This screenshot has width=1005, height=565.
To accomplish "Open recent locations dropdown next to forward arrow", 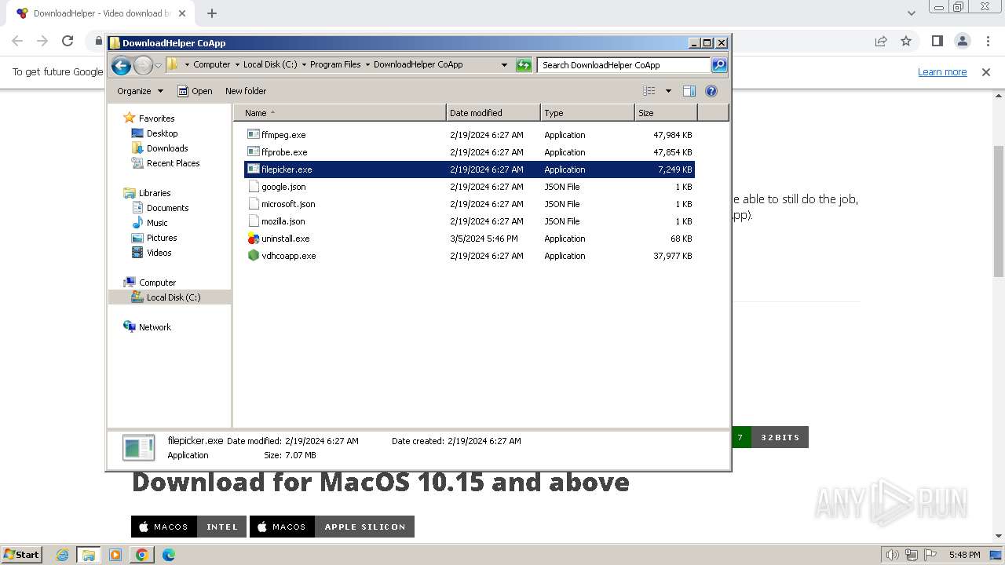I will tap(158, 65).
